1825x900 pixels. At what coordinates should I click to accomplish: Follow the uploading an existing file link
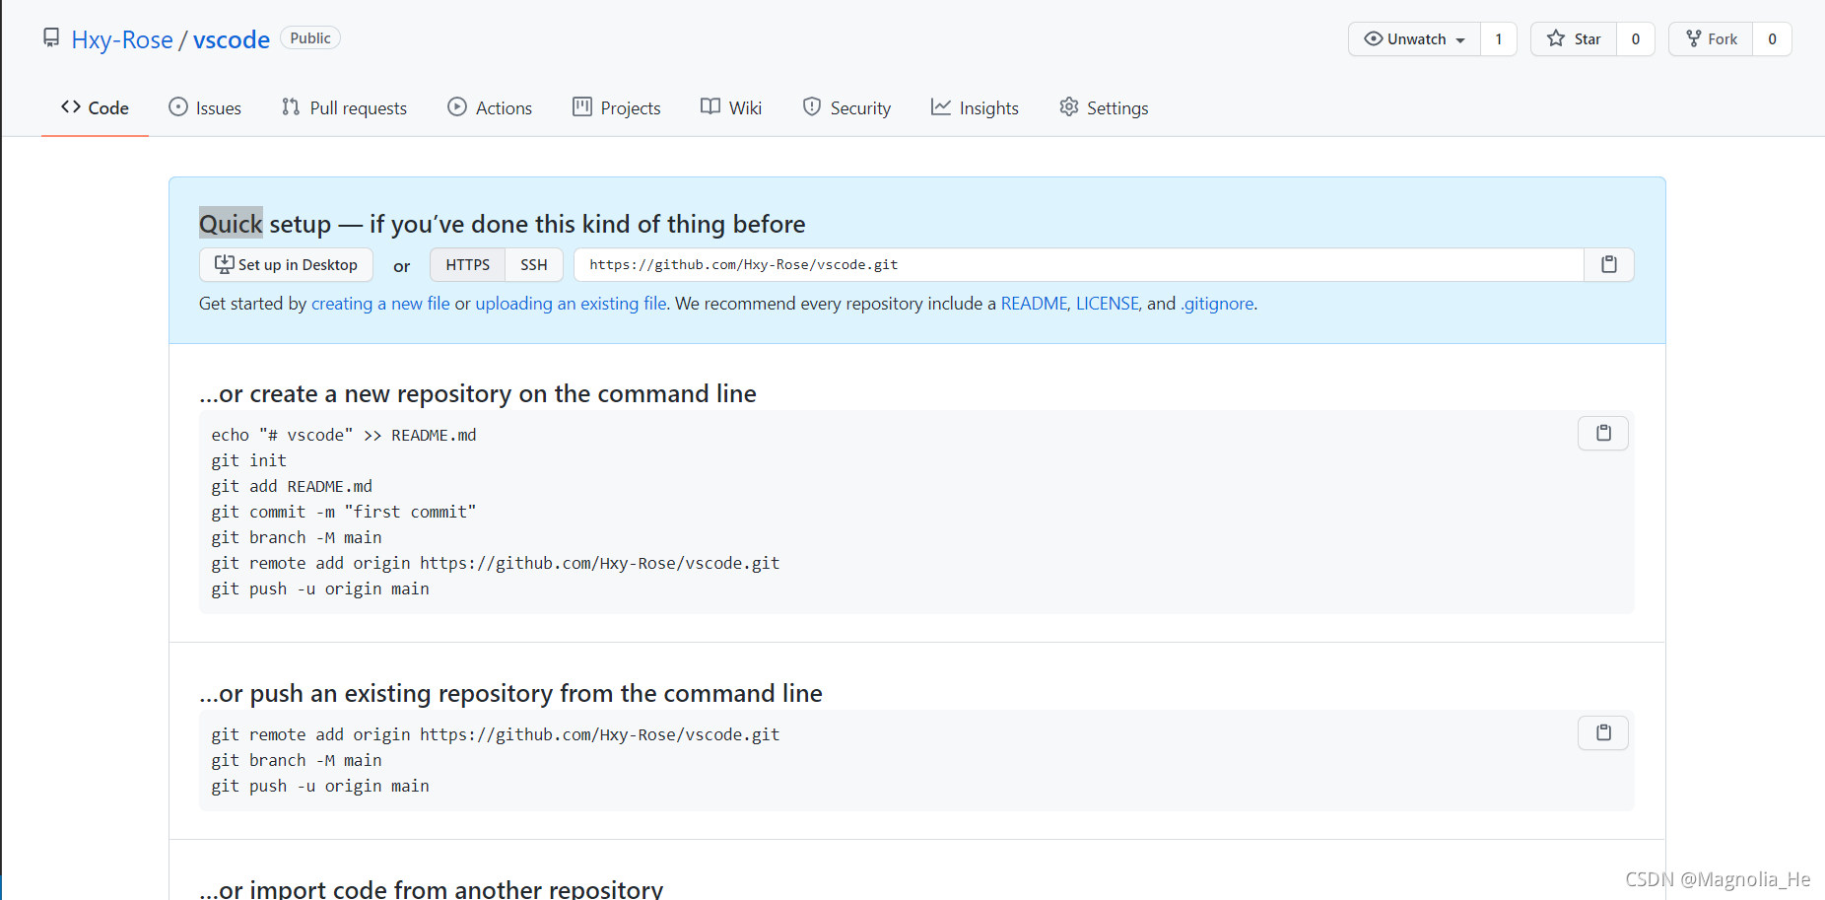click(x=572, y=304)
